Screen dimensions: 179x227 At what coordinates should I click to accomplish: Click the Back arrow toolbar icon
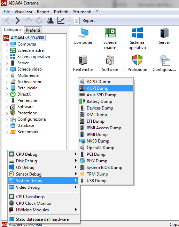[7, 21]
